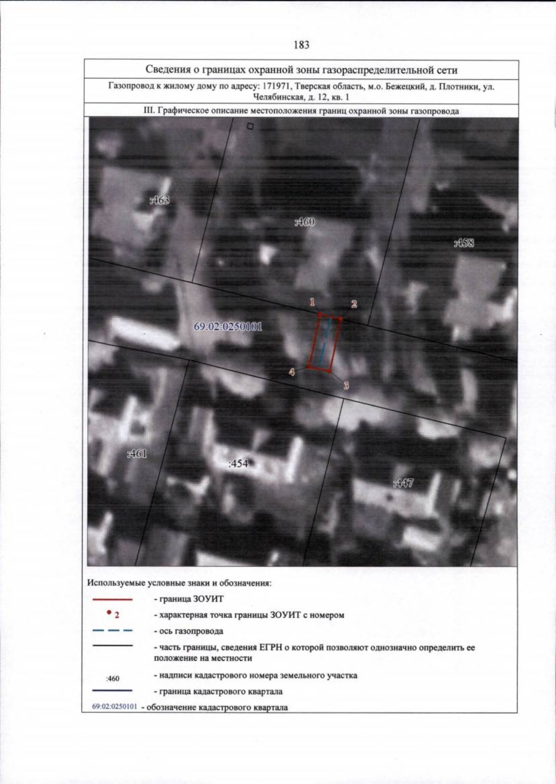Screen dimensions: 556x784
Task: Click the address line mentioning Тверская область
Action: pos(301,92)
